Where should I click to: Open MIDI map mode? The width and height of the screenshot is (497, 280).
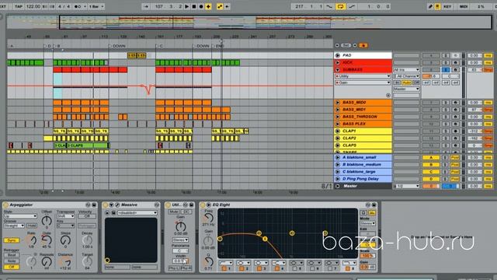pos(464,6)
